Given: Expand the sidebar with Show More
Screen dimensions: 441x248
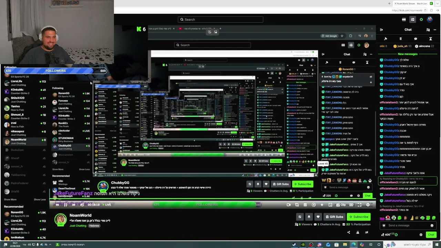Looking at the screenshot, I should [10, 199].
